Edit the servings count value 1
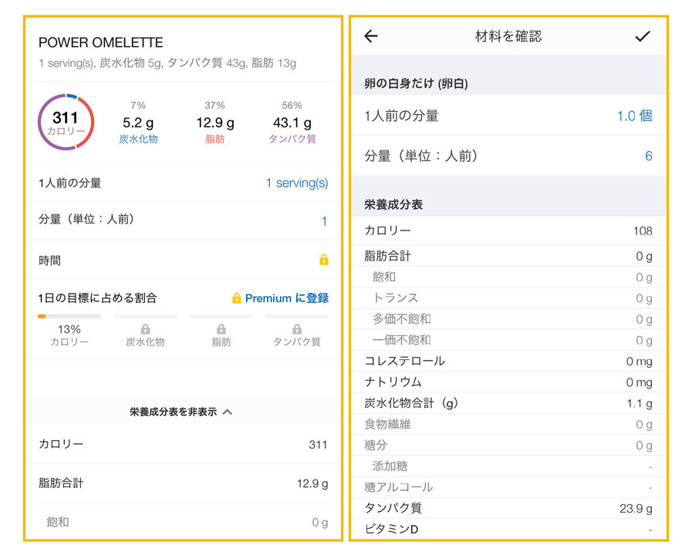The height and width of the screenshot is (555, 692). point(324,221)
